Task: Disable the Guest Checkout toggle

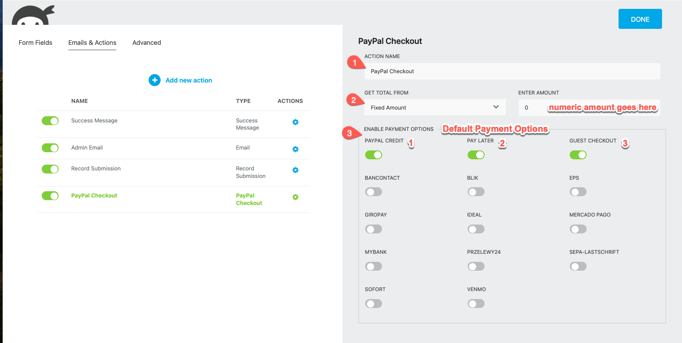Action: [x=578, y=155]
